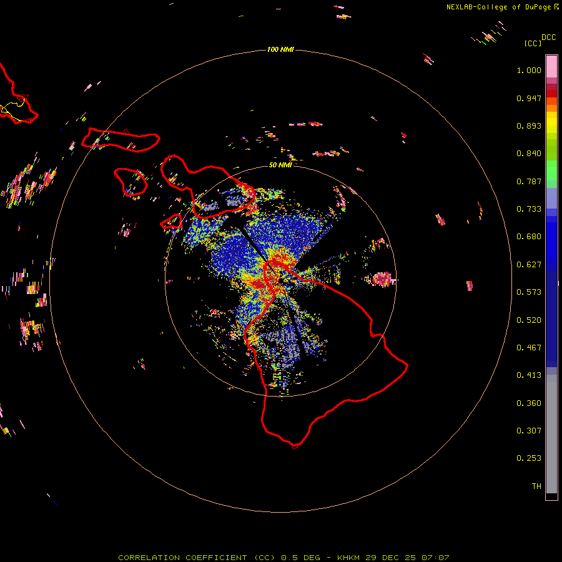Image resolution: width=562 pixels, height=562 pixels.
Task: Click the 29 DEC 25 date text
Action: [x=390, y=558]
